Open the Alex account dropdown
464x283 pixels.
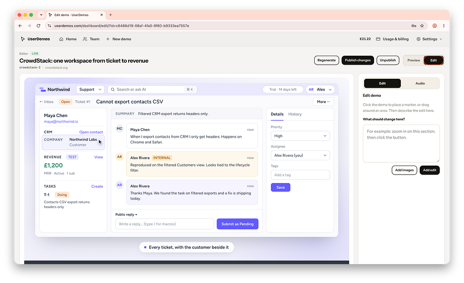tap(320, 90)
